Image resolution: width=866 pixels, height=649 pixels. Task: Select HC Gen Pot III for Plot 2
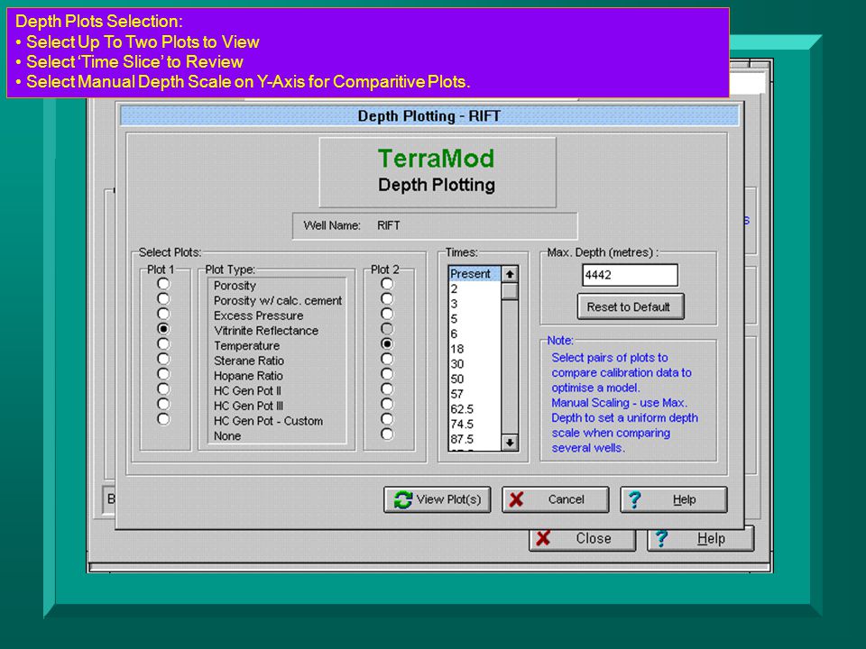pos(387,404)
